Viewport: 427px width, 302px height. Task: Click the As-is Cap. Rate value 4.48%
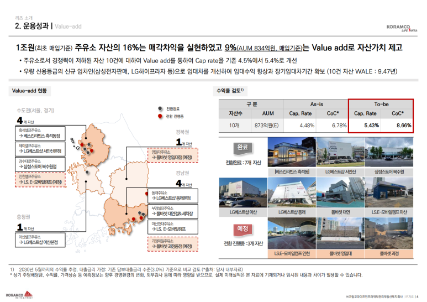click(307, 126)
